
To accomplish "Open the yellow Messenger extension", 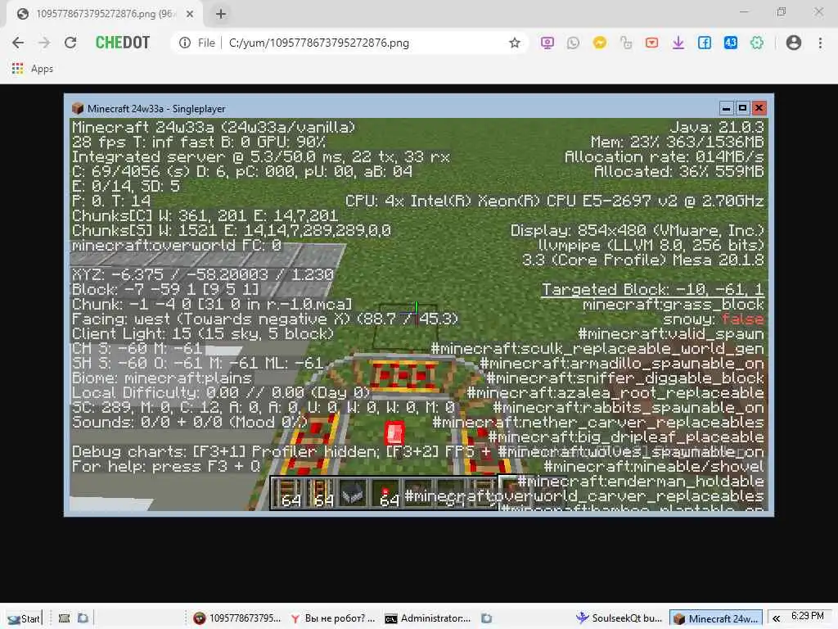I will (x=600, y=43).
